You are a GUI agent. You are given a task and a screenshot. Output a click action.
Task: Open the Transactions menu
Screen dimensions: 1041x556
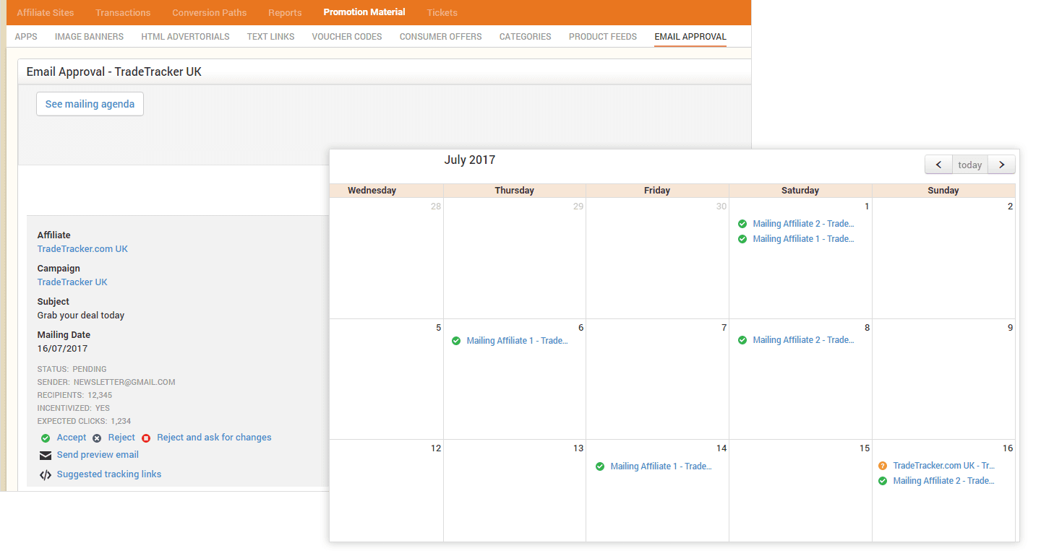point(123,13)
